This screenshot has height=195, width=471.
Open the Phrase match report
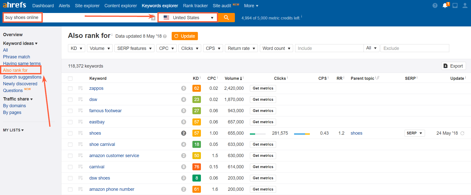pos(16,57)
